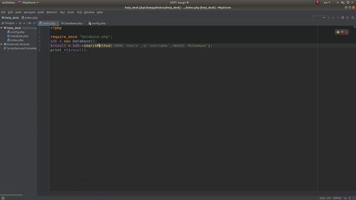Screen dimensions: 356x200
Task: Click 'Mohammad' string argument in code
Action: point(196,46)
